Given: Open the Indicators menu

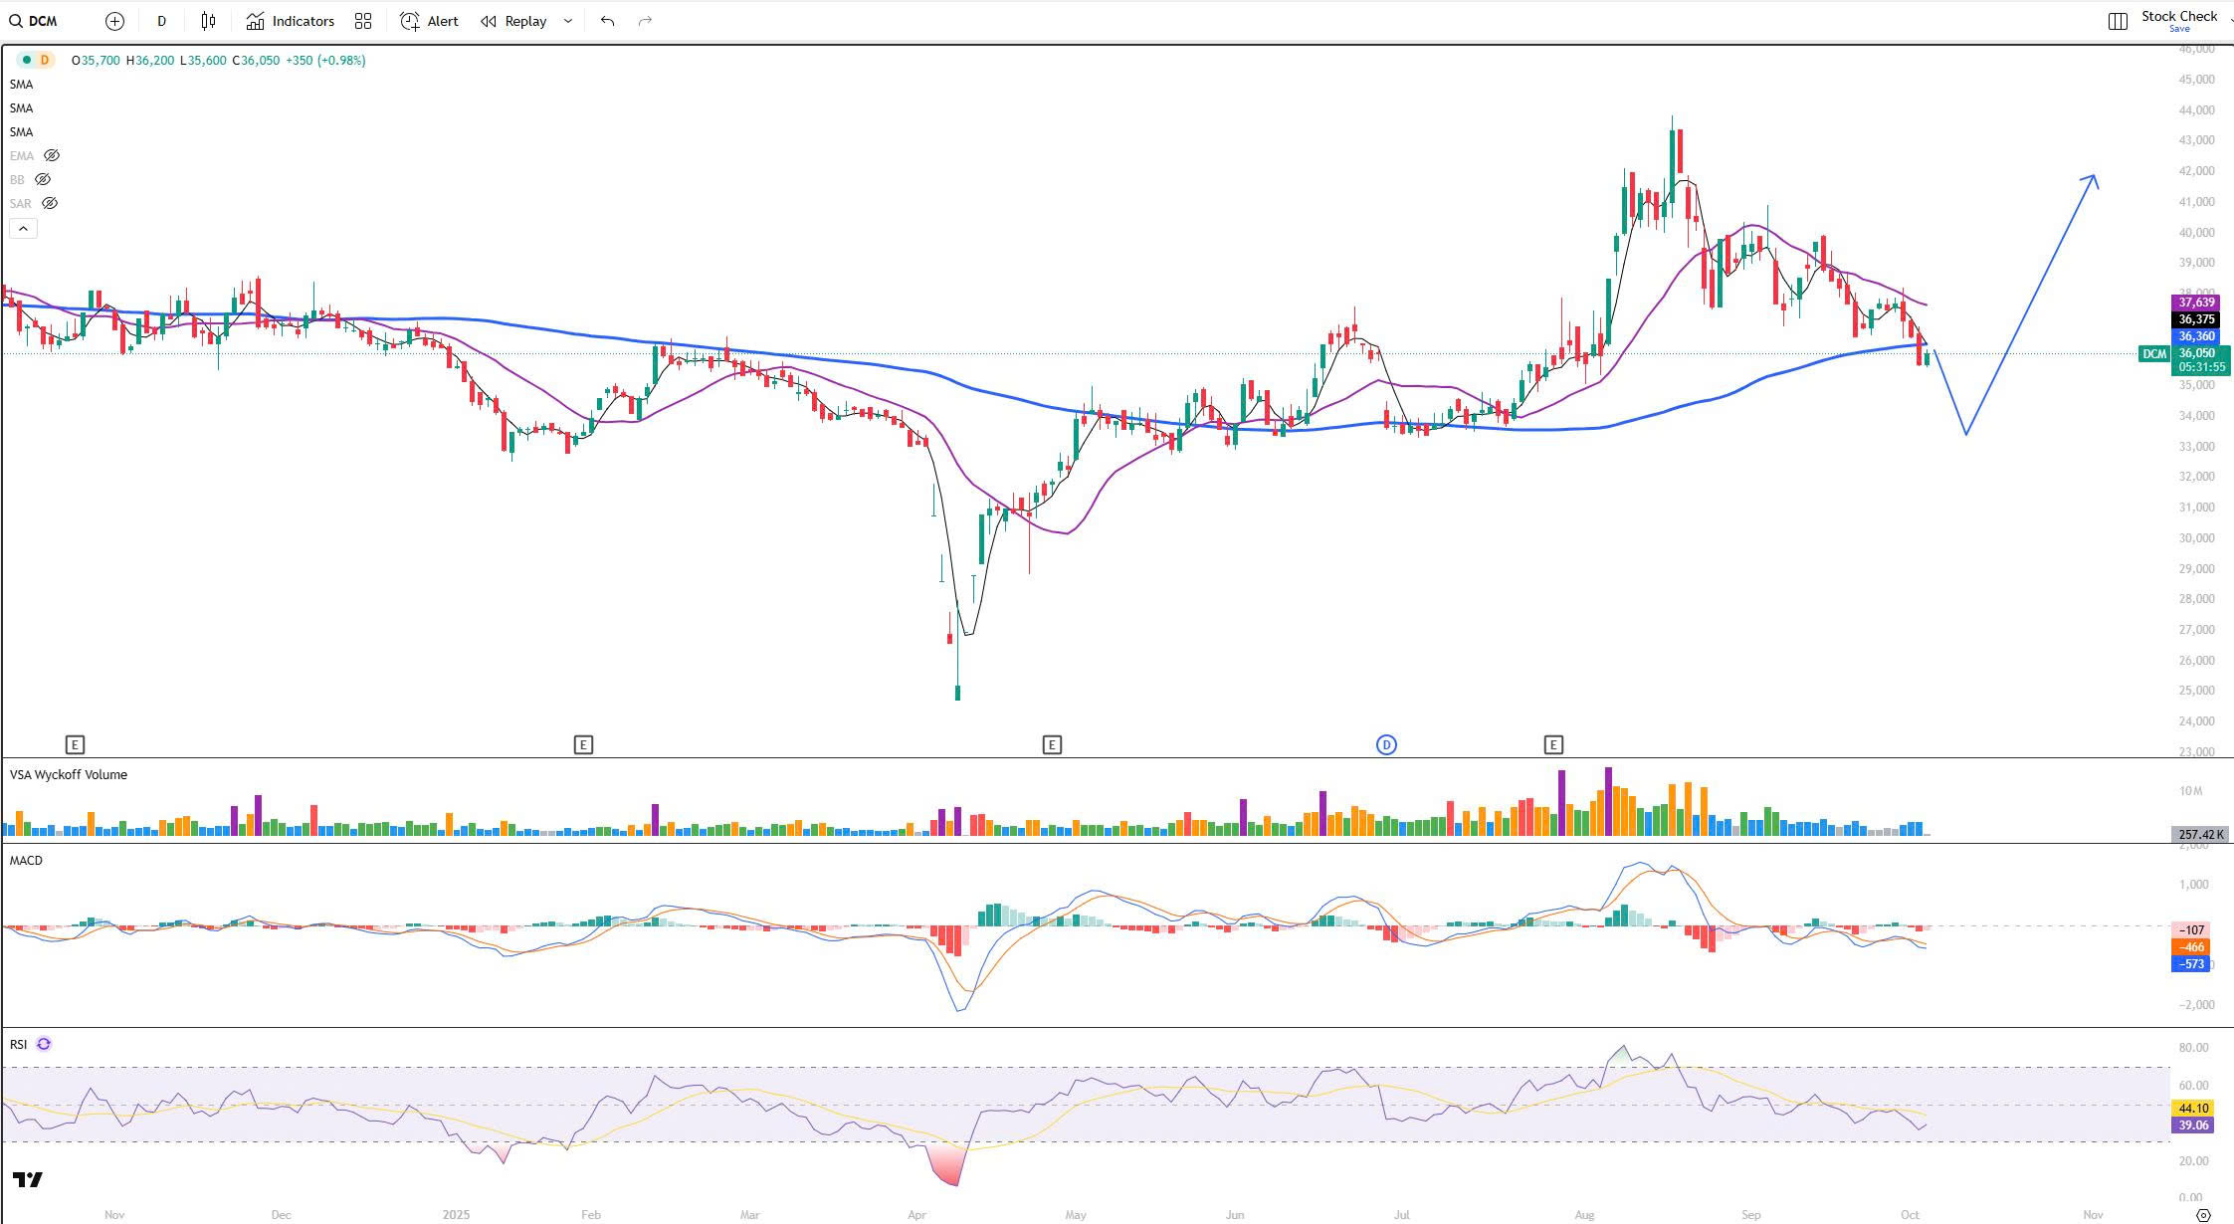Looking at the screenshot, I should (x=291, y=21).
